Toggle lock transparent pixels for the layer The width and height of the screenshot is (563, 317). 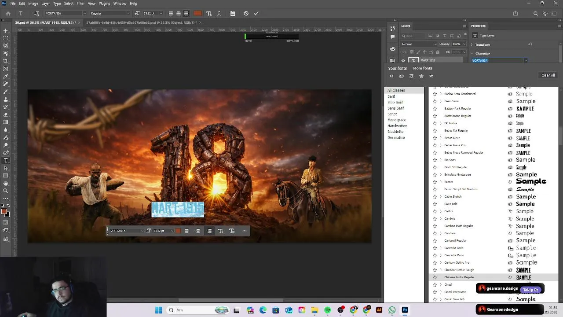412,52
